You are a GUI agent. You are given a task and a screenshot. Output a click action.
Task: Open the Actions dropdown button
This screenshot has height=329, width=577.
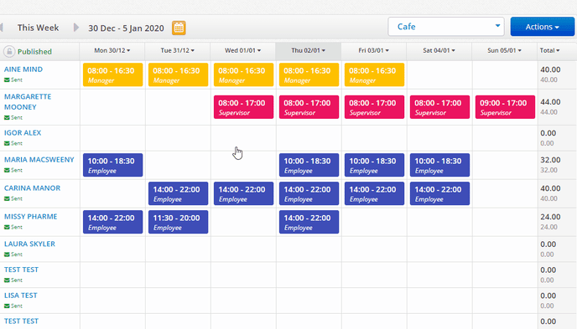coord(542,27)
